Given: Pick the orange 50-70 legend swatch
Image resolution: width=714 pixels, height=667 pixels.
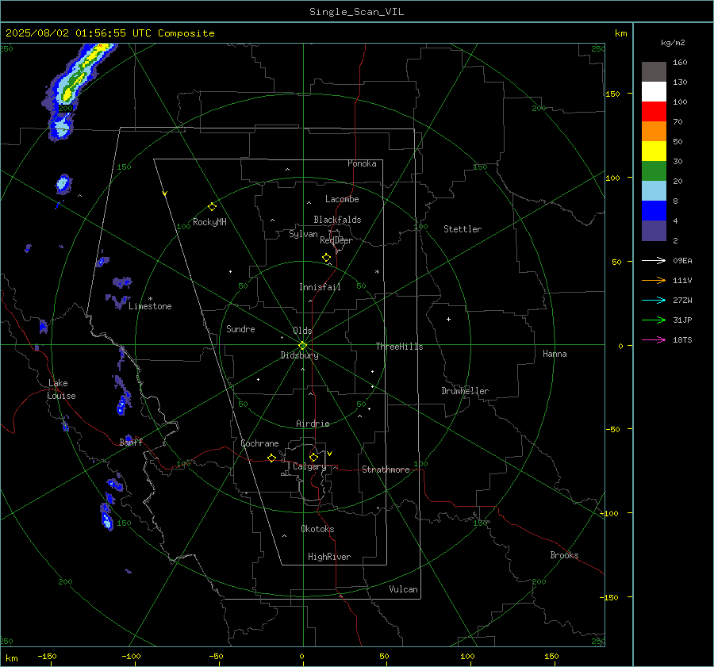Looking at the screenshot, I should [x=654, y=132].
